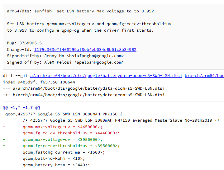Click AleX Pelosi's Signed-off-by line
This screenshot has height=170, width=224.
65,62
